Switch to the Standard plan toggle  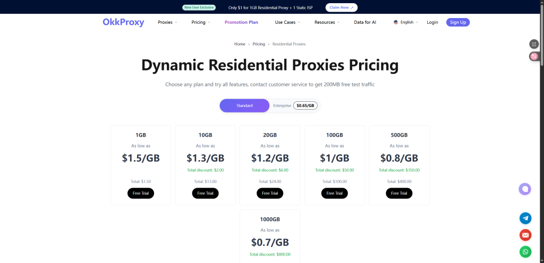(x=244, y=106)
